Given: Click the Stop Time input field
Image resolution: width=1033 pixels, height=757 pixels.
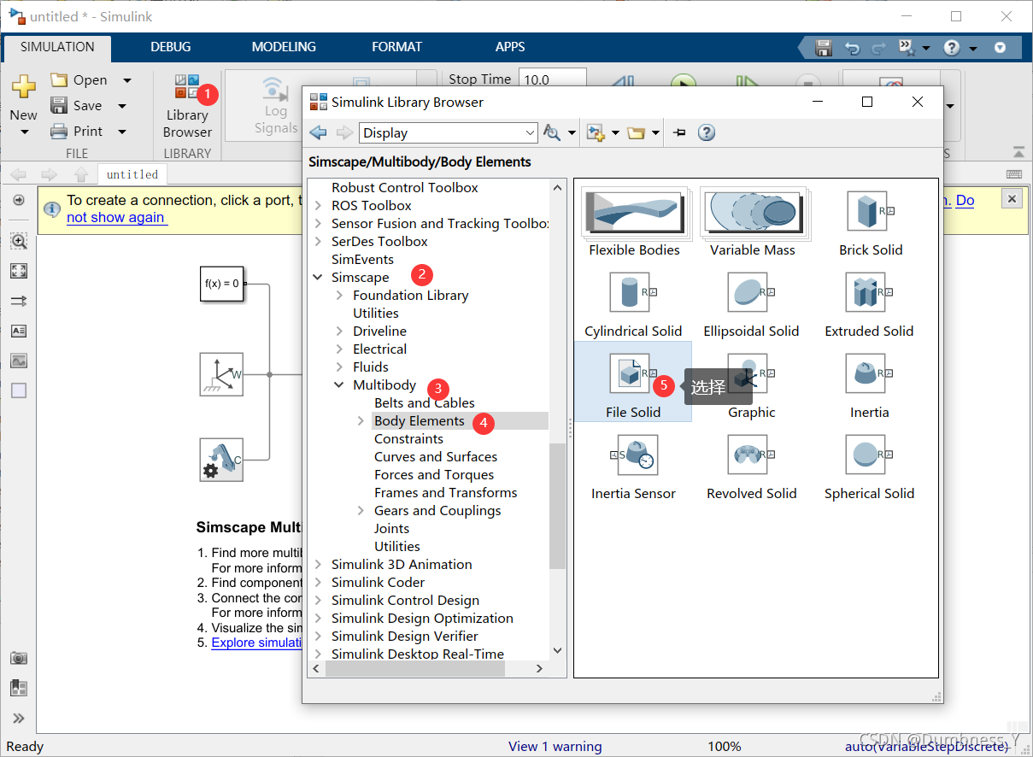Looking at the screenshot, I should pyautogui.click(x=552, y=79).
